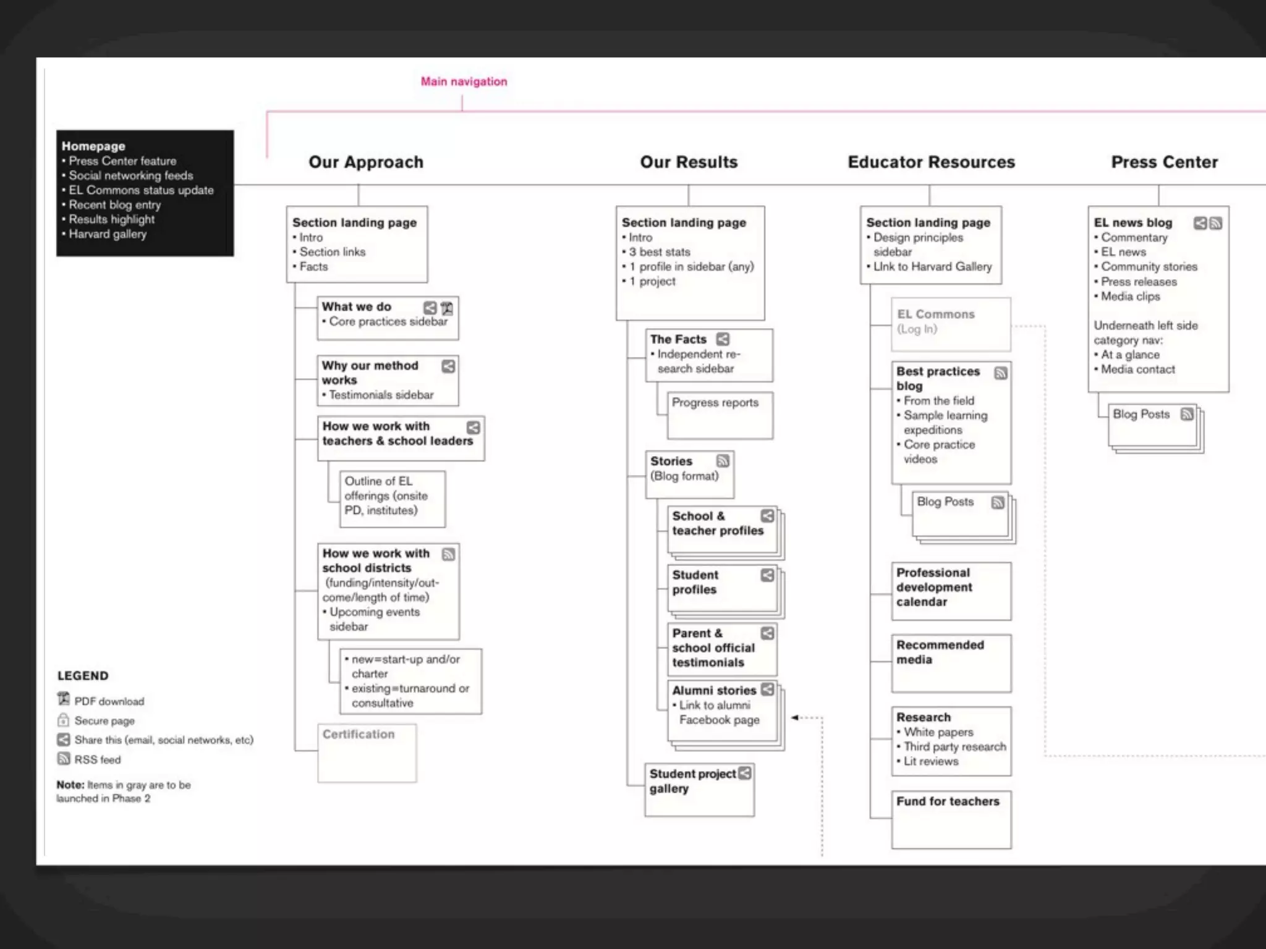
Task: Click share icon in Alumni stories box
Action: [x=767, y=690]
